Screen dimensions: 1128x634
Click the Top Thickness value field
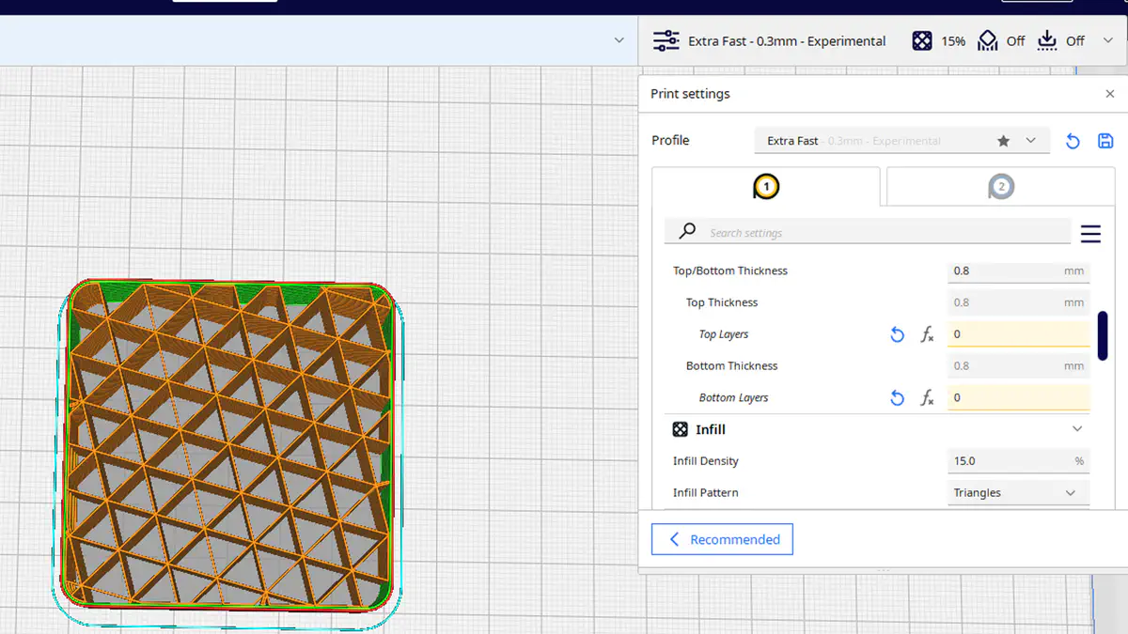1018,302
